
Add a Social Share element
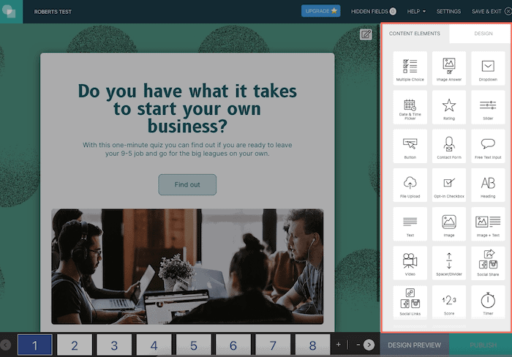point(488,263)
